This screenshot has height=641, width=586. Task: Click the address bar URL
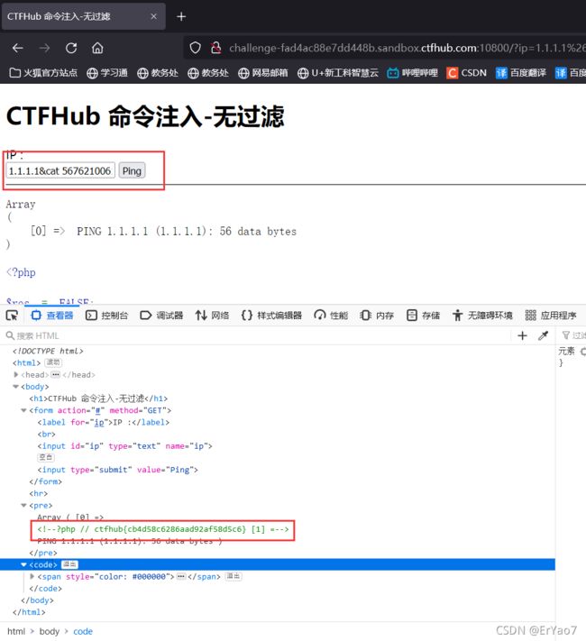(x=407, y=49)
